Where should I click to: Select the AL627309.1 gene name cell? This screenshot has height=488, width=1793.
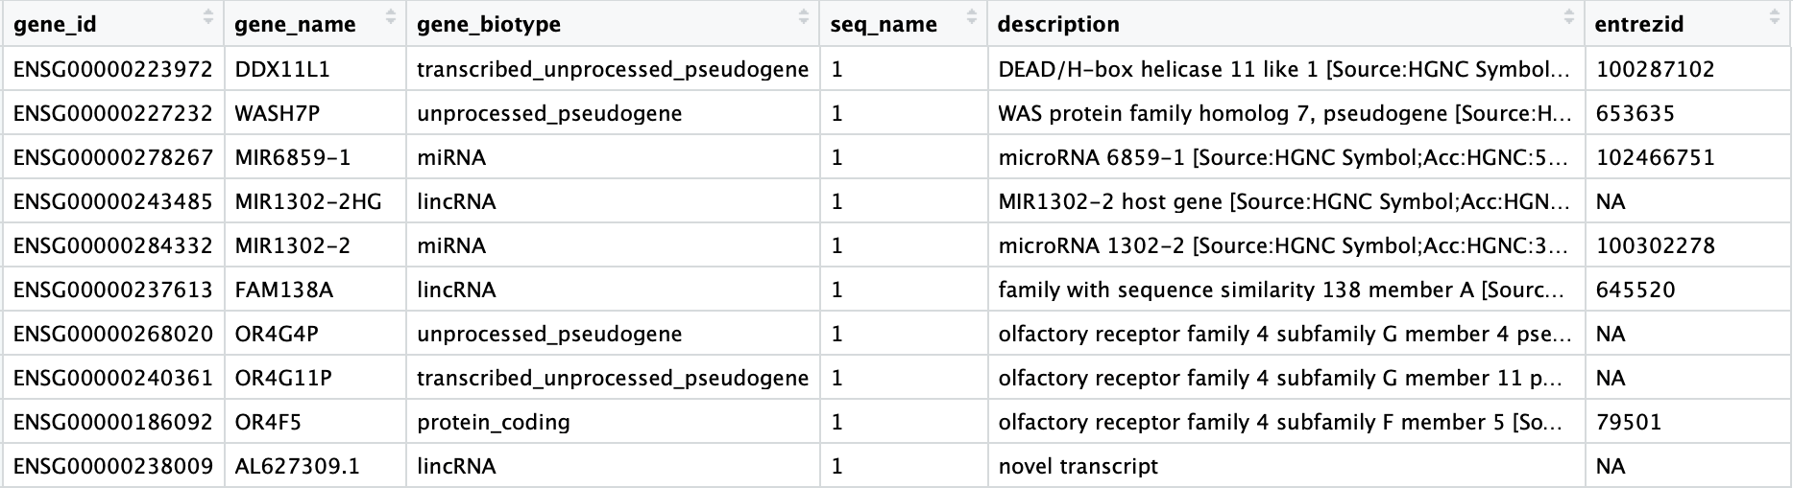(x=297, y=467)
